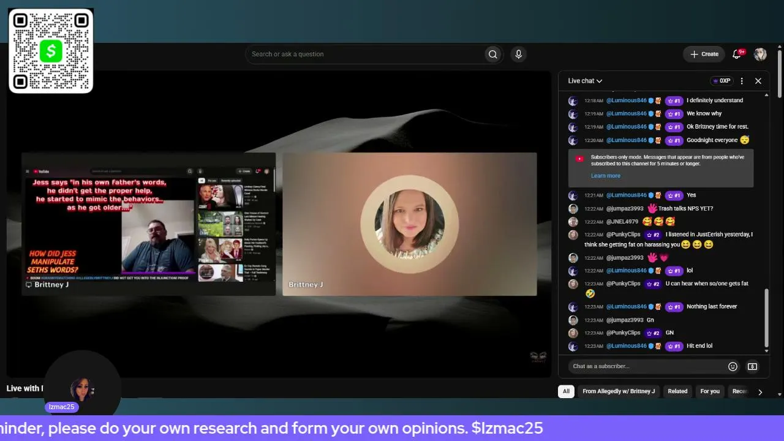Close the live chat panel

[758, 81]
